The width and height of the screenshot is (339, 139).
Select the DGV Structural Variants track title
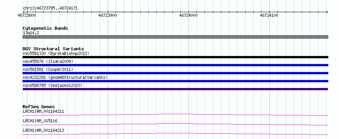(53, 49)
